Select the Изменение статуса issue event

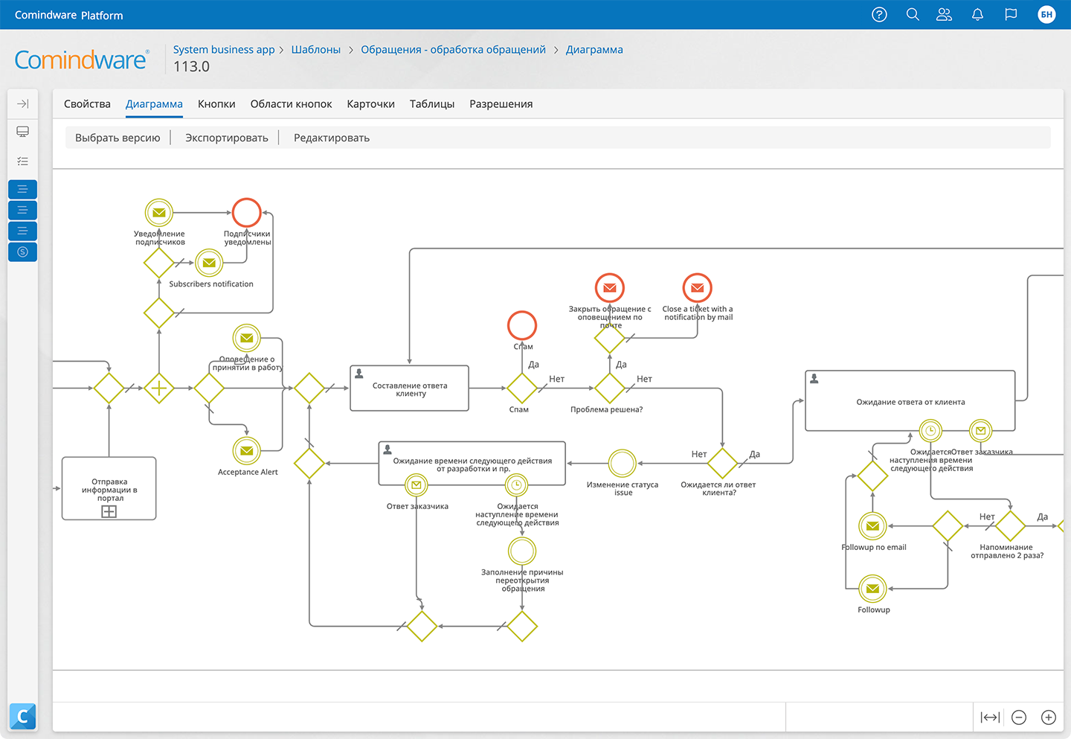(x=623, y=464)
